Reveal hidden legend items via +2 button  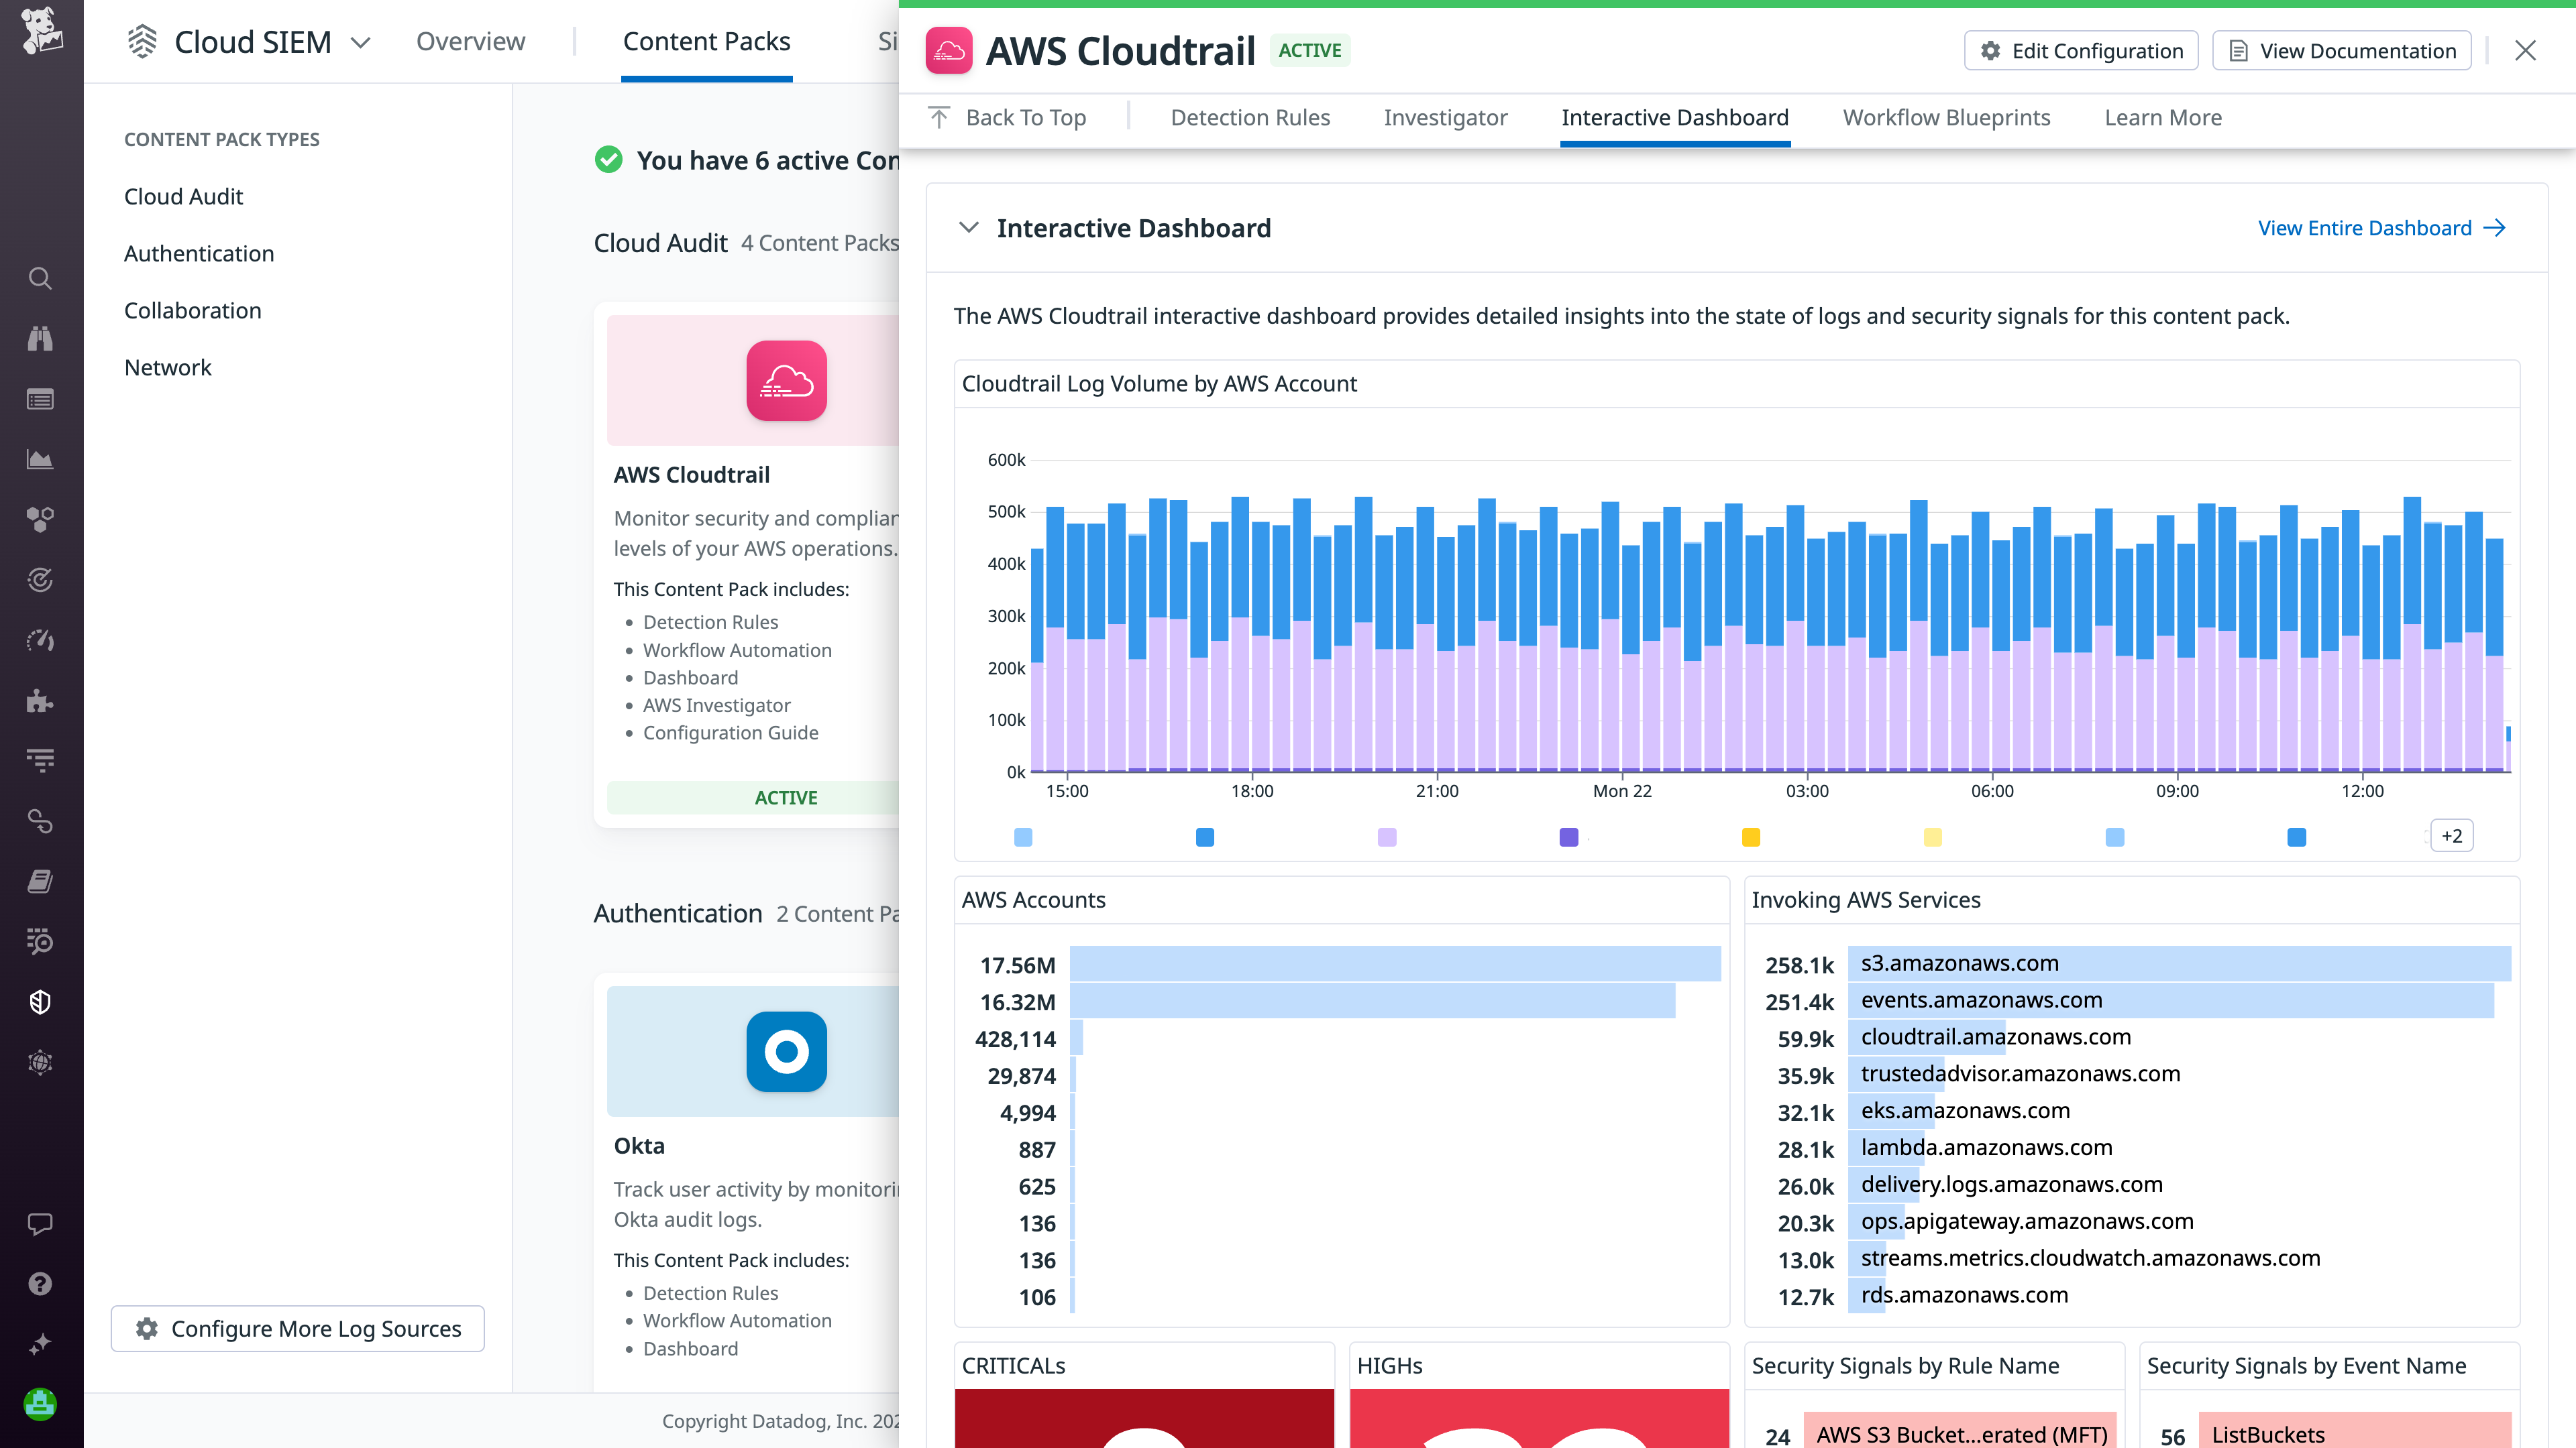coord(2451,835)
